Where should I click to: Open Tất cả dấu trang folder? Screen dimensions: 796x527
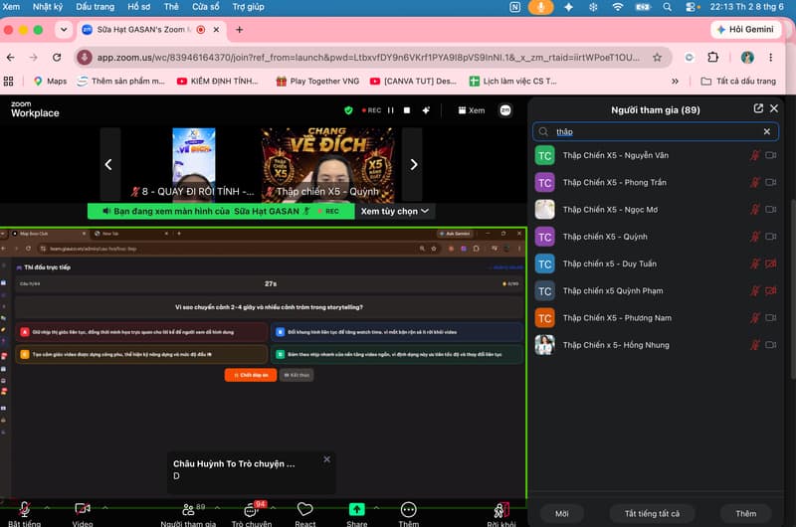click(738, 82)
